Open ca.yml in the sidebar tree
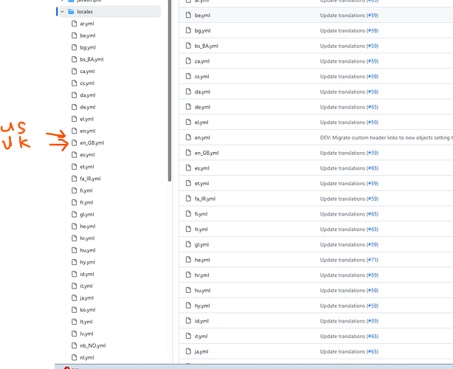 pos(87,72)
